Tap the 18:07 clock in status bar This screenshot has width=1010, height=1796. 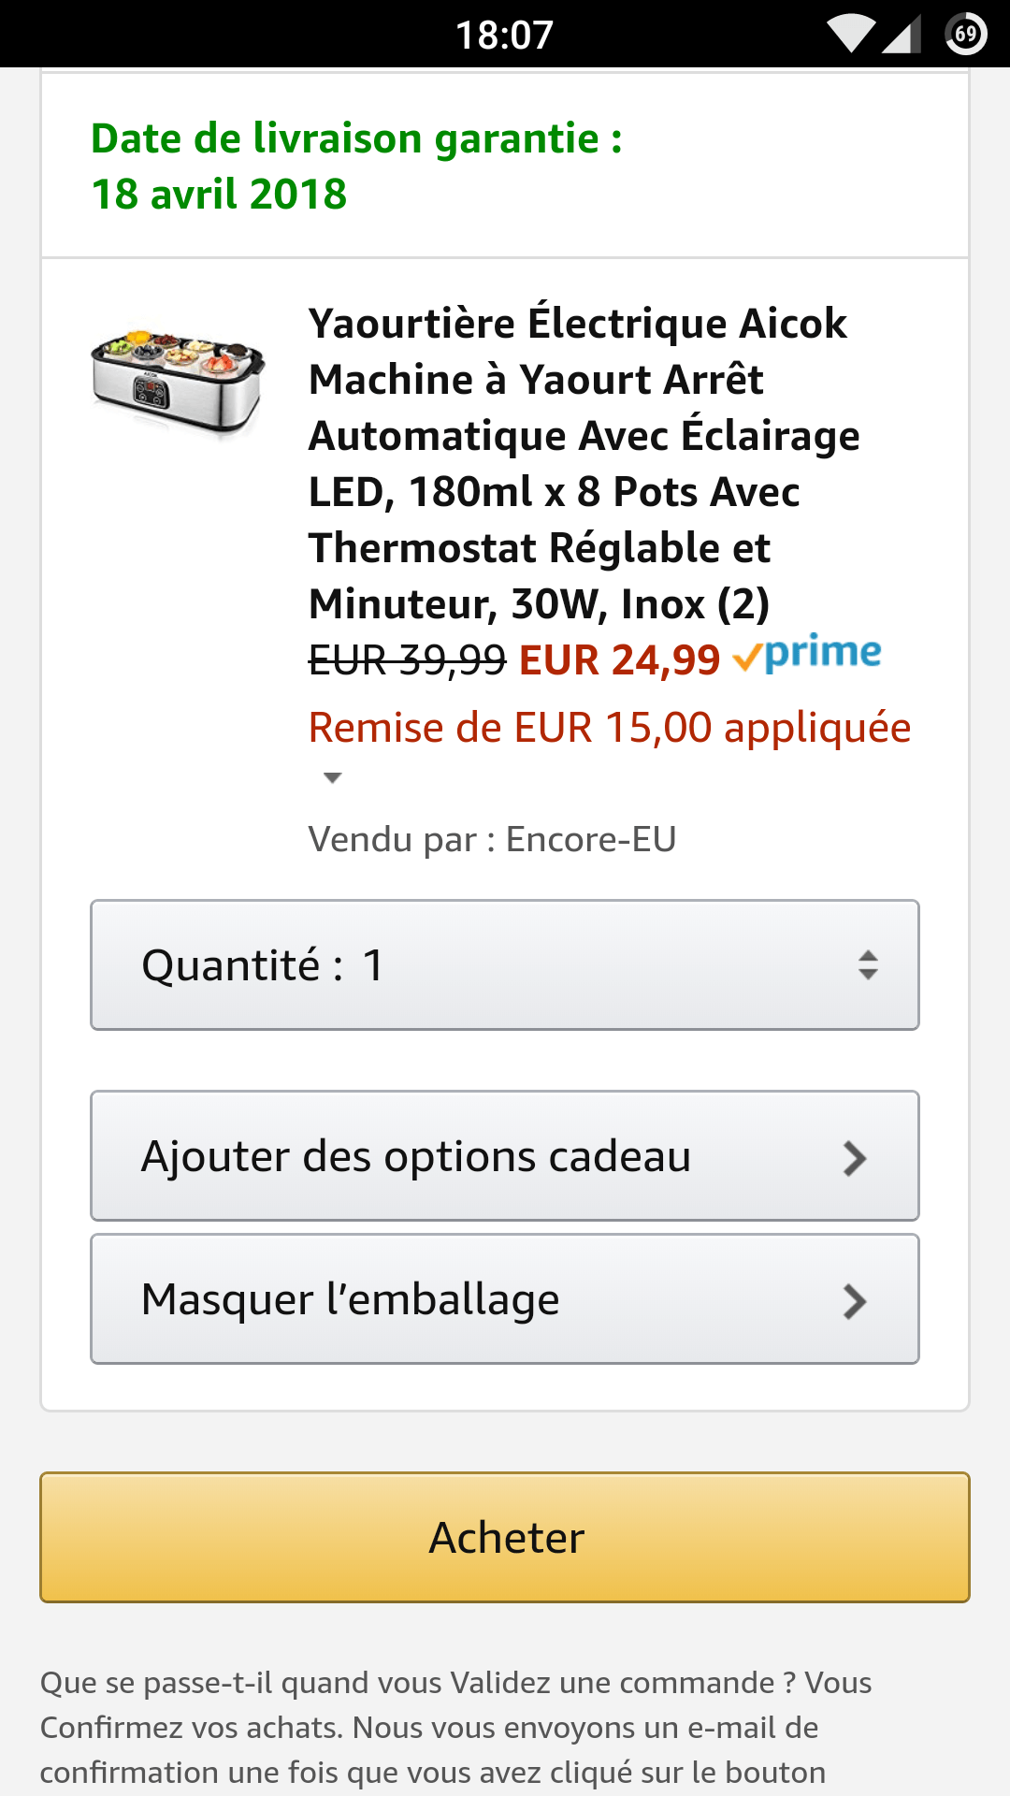coord(504,36)
